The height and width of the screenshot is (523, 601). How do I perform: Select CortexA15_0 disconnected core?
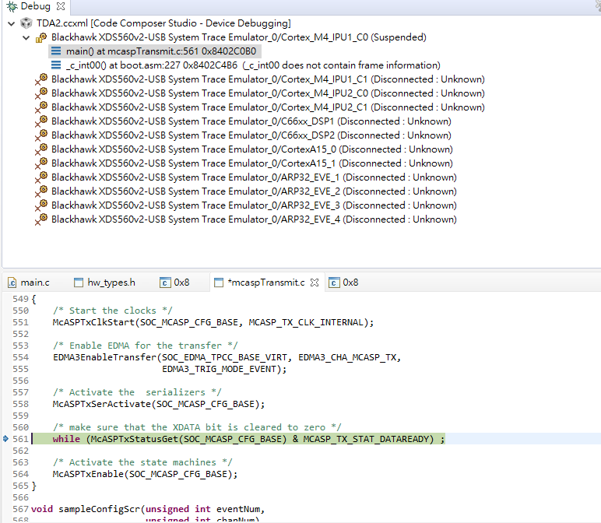click(x=251, y=149)
